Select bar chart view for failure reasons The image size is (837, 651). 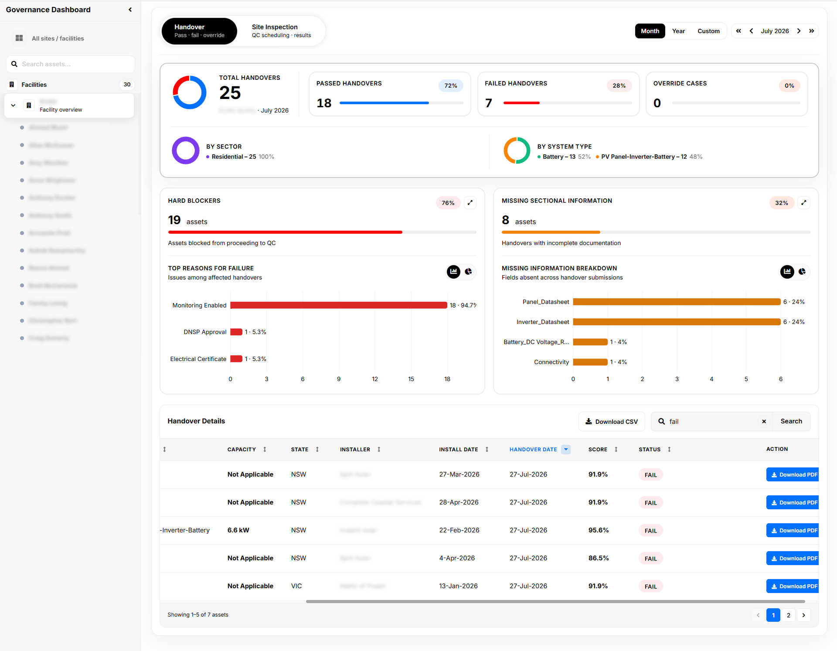453,272
